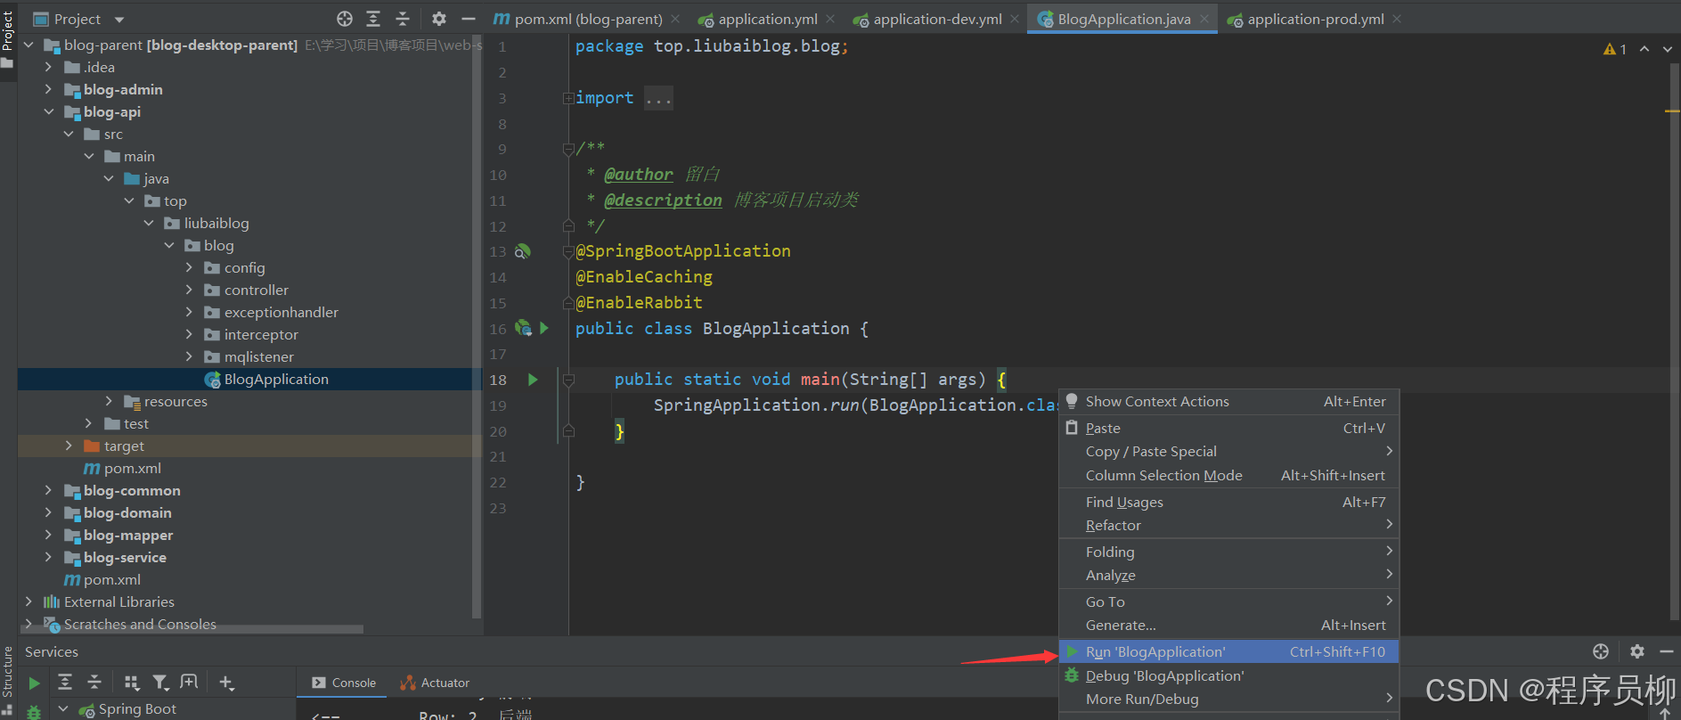Click Services Open in New Tab icon
Screen dimensions: 1681x720
[x=189, y=682]
